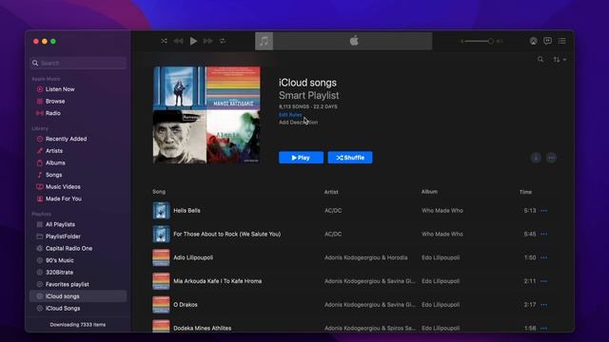Open the AirPlay output selector
This screenshot has height=342, width=609.
[x=533, y=41]
